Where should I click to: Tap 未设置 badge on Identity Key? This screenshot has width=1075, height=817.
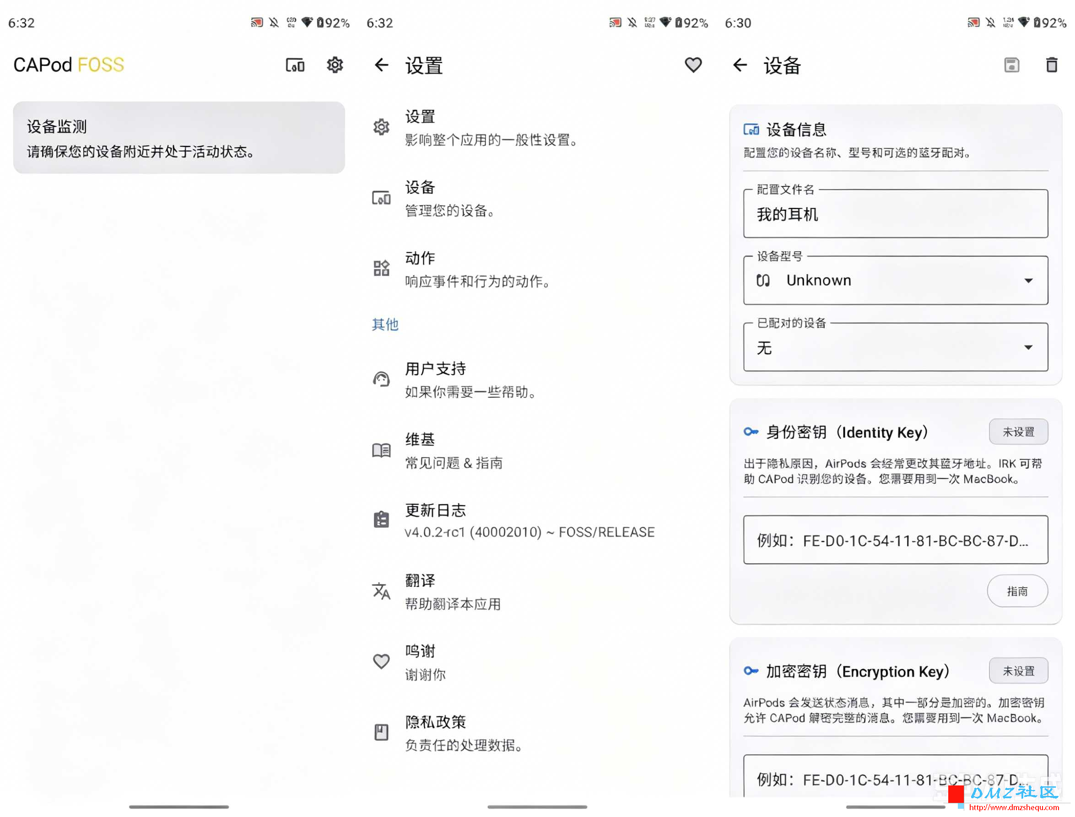1019,432
